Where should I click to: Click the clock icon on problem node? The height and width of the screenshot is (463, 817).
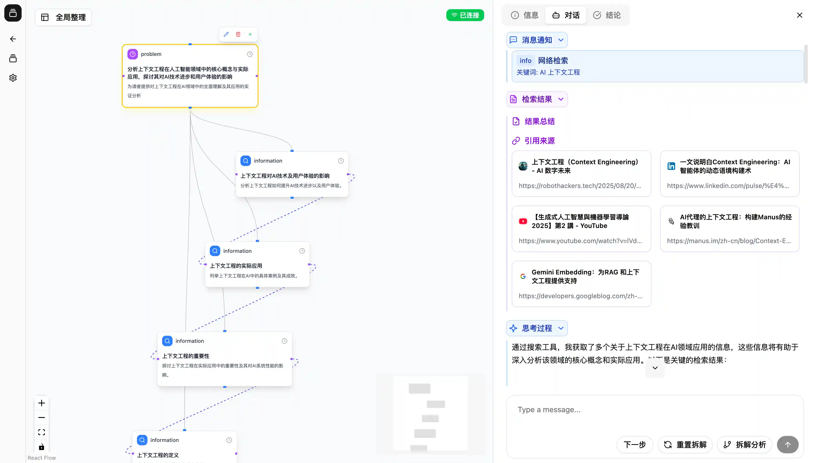250,54
